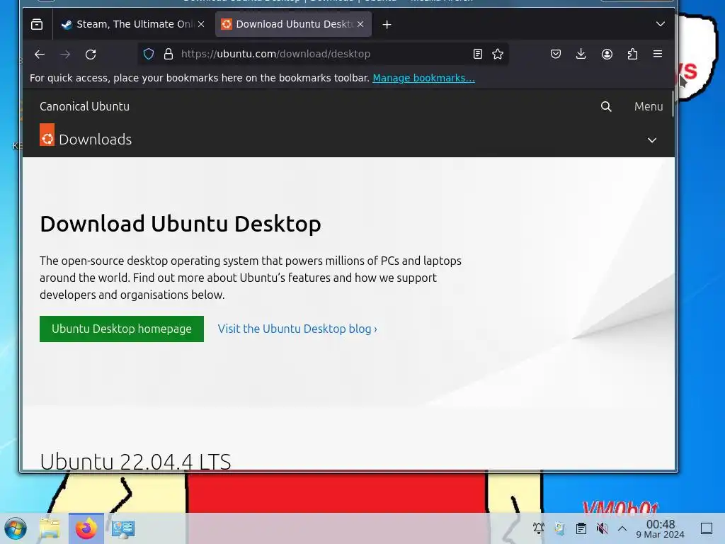
Task: Open the Start menu orb
Action: [16, 528]
